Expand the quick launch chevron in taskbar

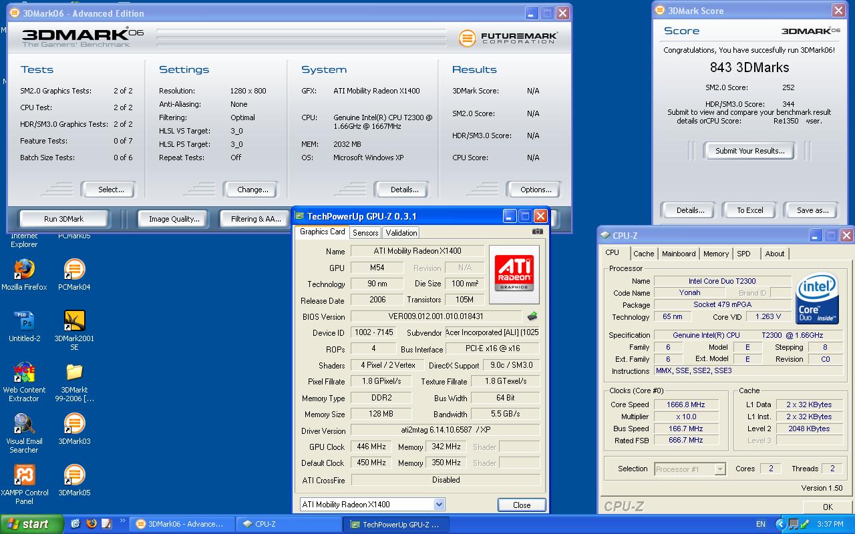[122, 521]
